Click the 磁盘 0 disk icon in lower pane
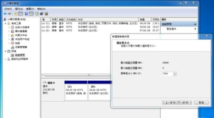Viewport: 214px width, 118px height. tap(45, 83)
